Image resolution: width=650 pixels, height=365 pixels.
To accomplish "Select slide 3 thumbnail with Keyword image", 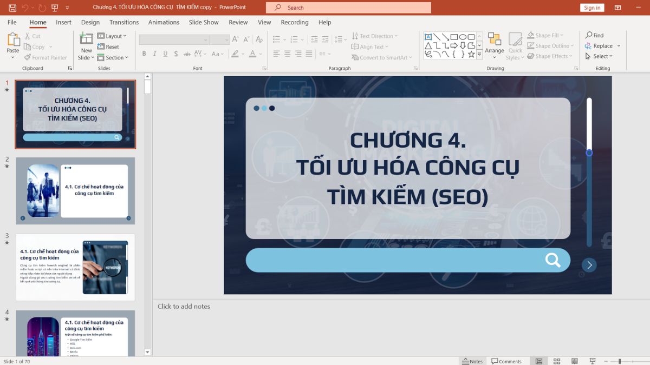I will pos(75,267).
